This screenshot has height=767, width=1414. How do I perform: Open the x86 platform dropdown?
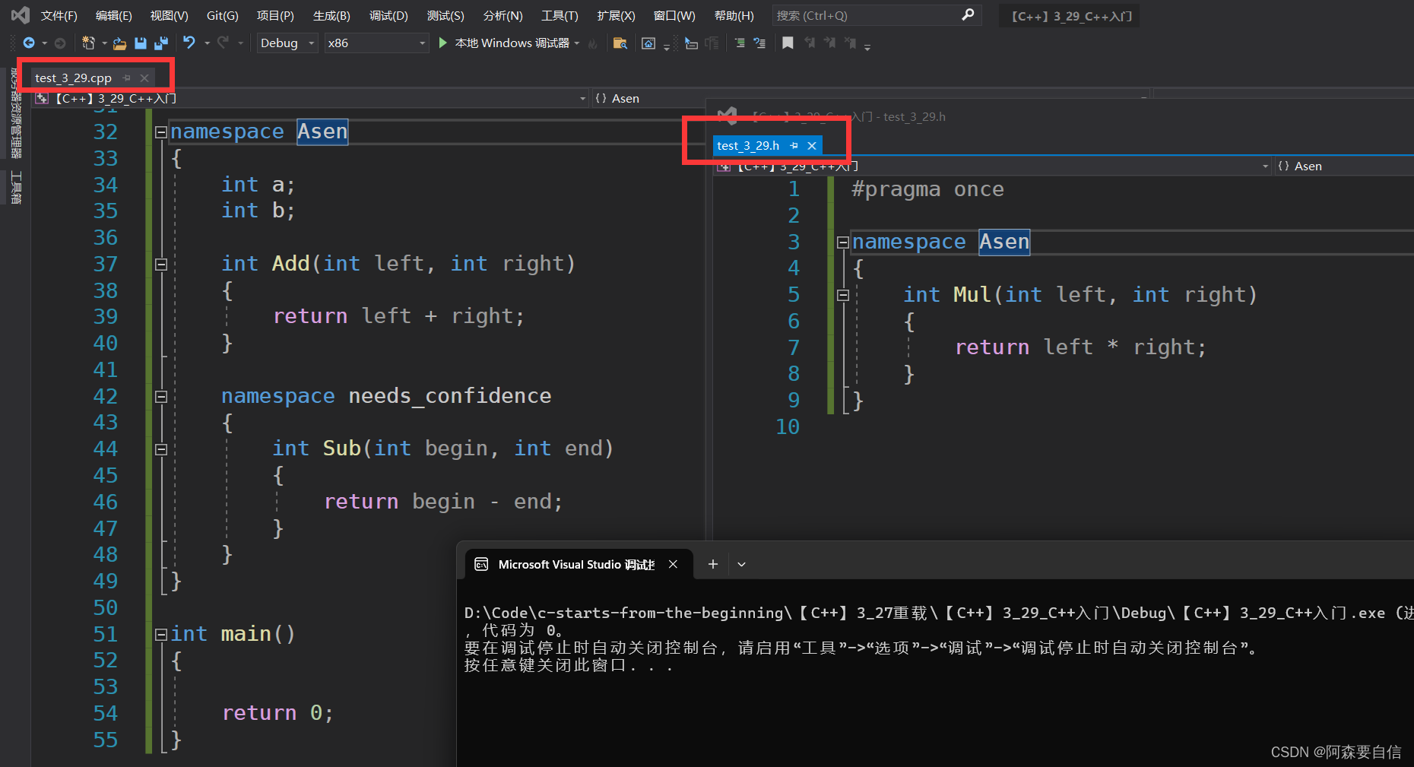pos(376,43)
